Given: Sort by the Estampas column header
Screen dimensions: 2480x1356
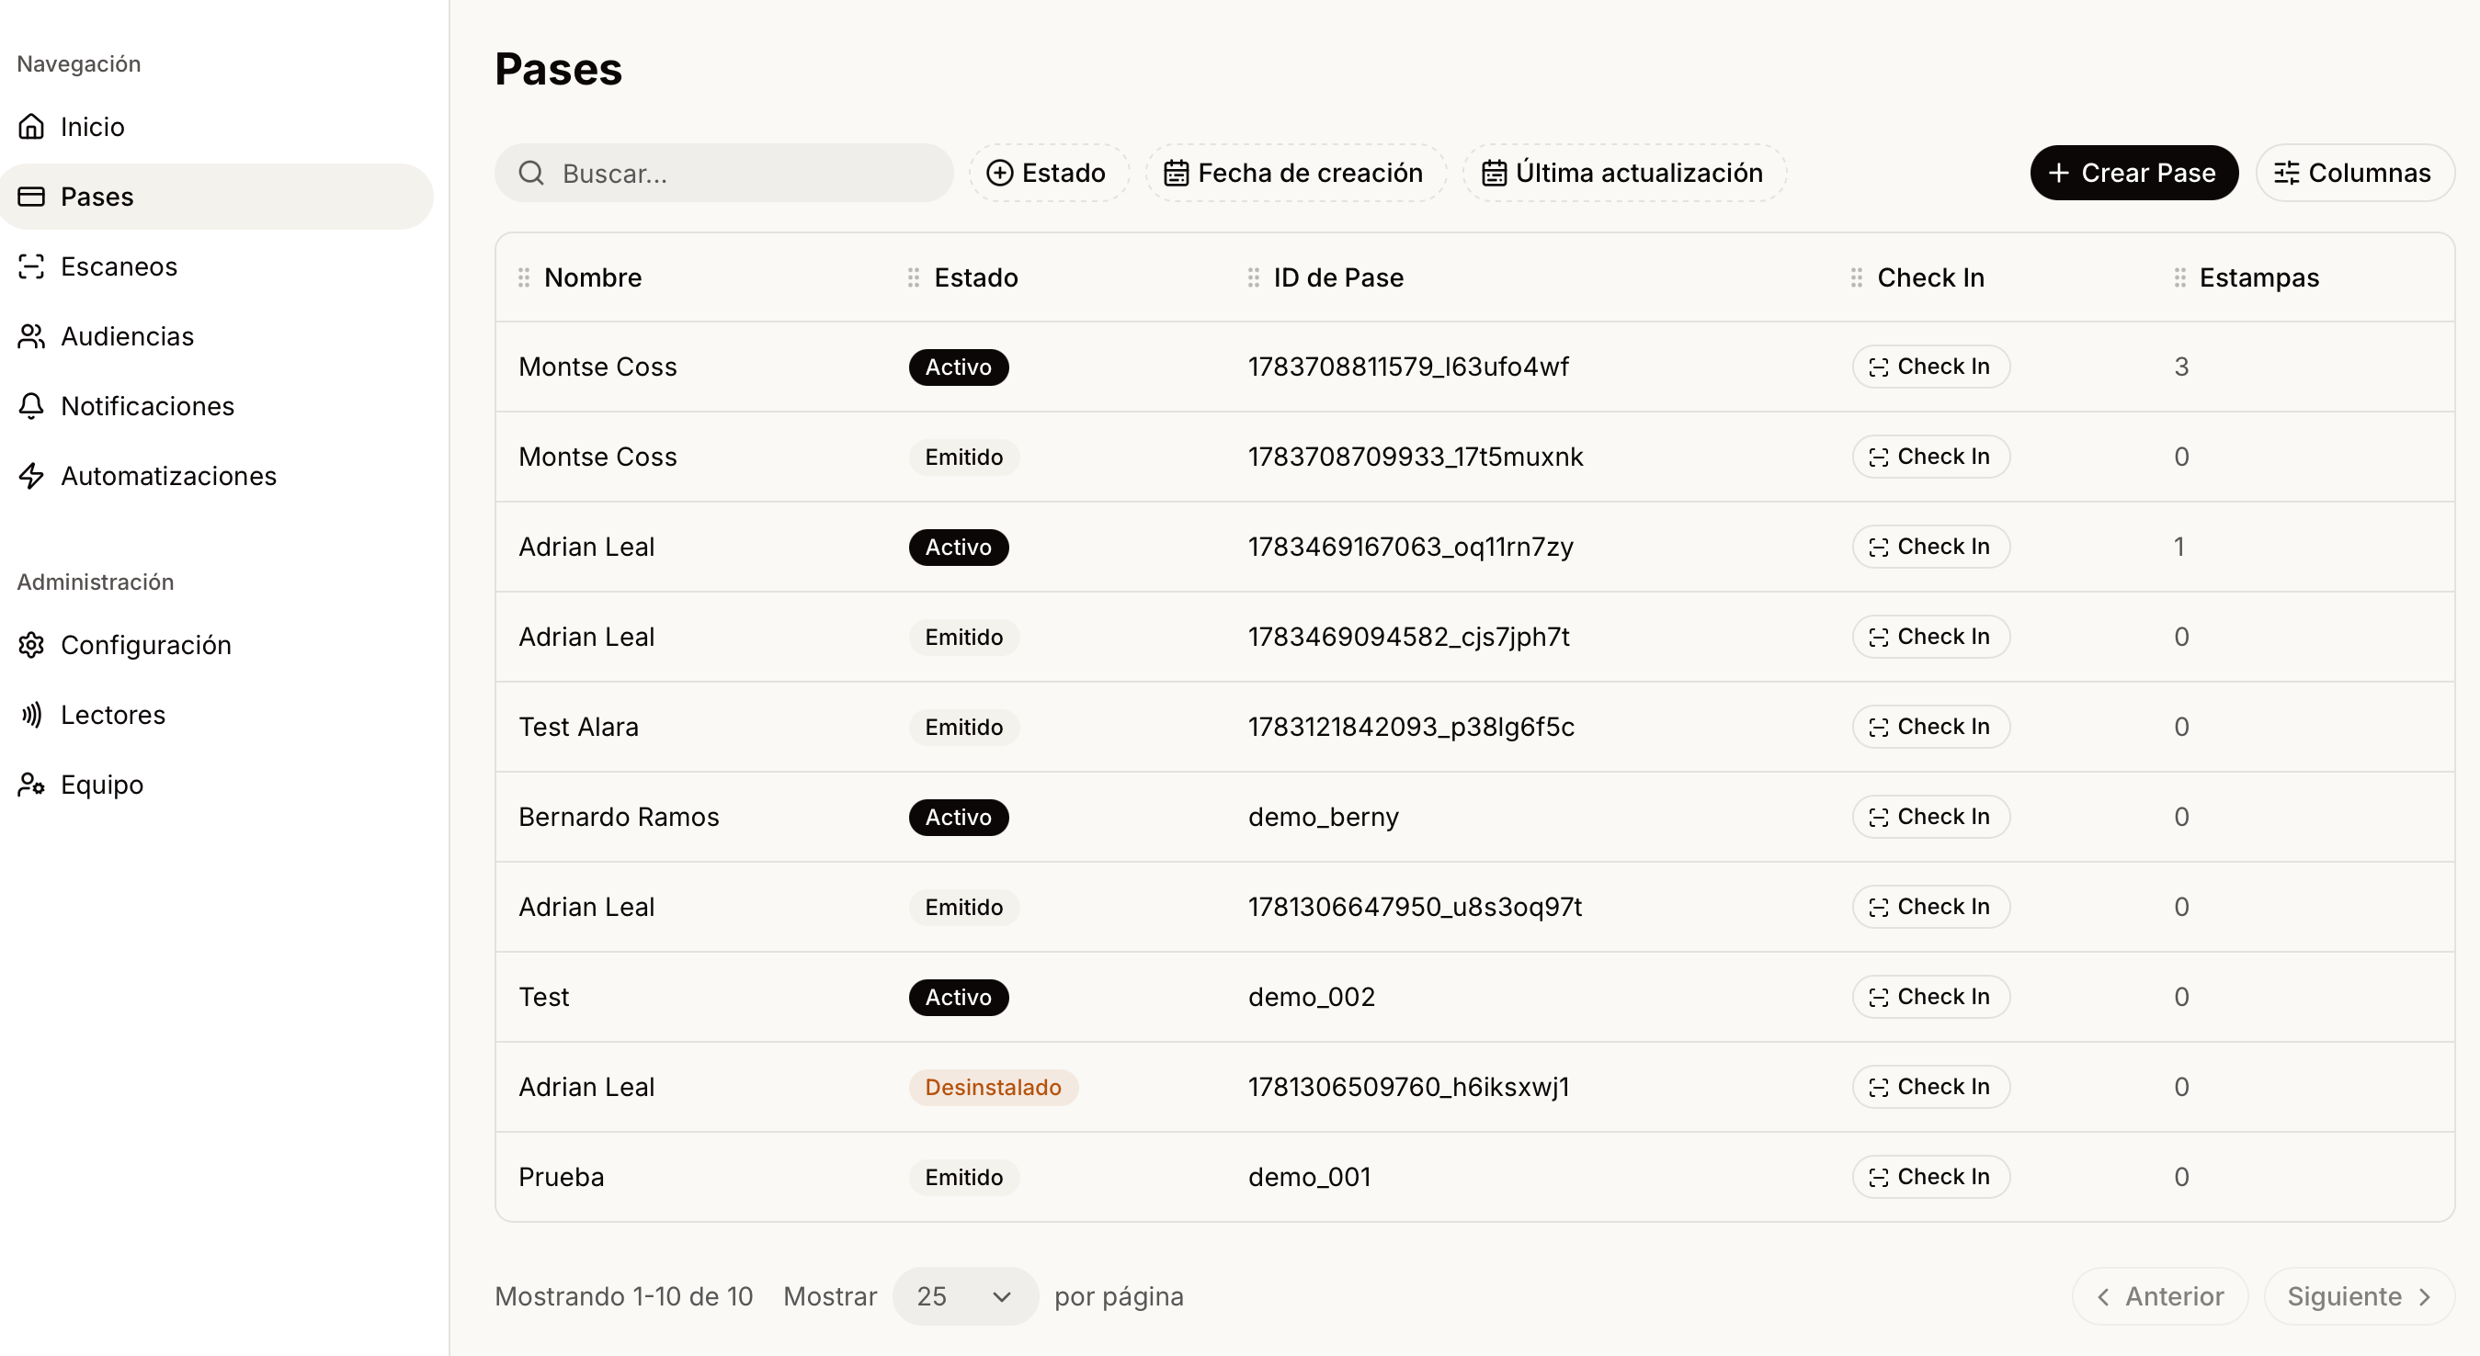Looking at the screenshot, I should click(x=2258, y=278).
